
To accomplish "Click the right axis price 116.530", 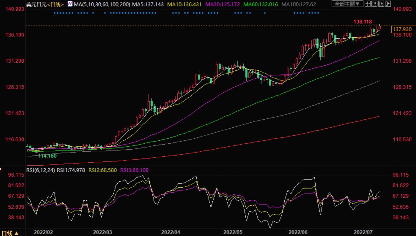I will pyautogui.click(x=402, y=140).
